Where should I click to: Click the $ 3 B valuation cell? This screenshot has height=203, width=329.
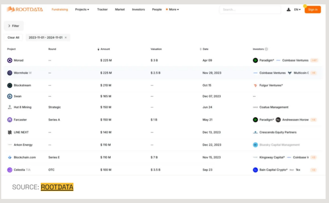coord(154,60)
